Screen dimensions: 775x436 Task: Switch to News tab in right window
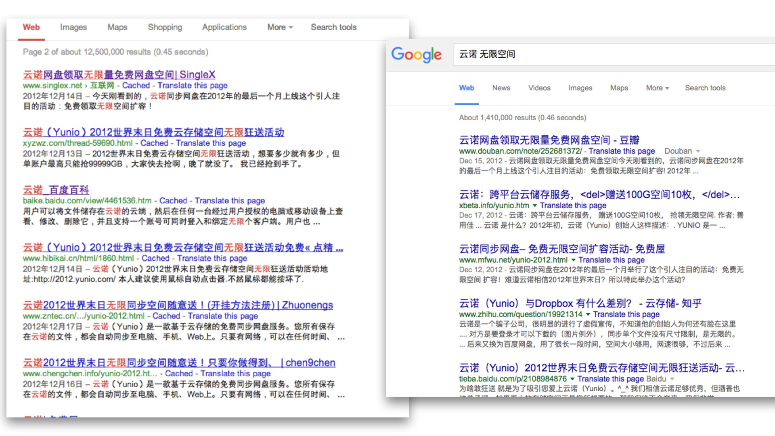501,88
